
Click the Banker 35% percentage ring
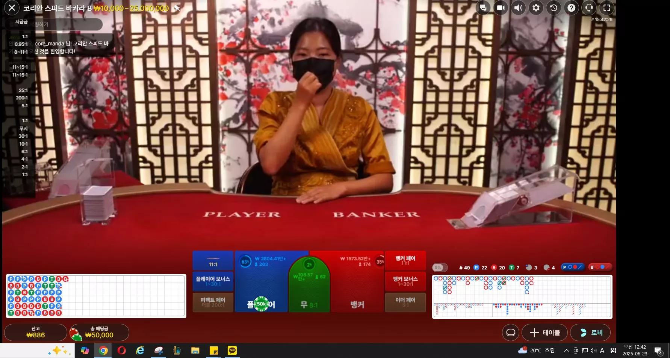380,262
